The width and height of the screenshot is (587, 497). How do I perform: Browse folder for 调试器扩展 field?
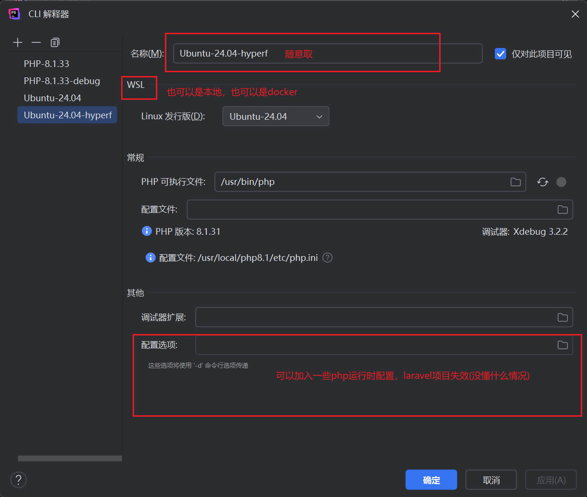point(563,317)
